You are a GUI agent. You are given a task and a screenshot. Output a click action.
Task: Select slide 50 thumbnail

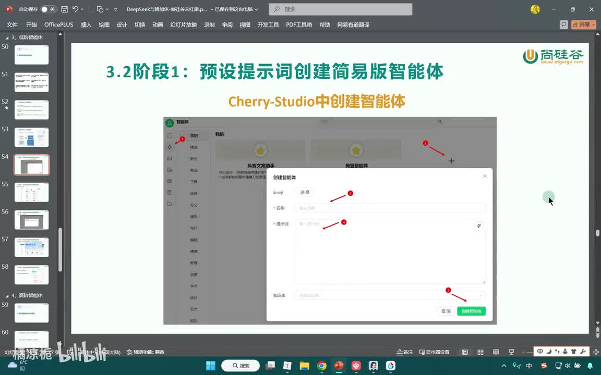click(x=31, y=55)
